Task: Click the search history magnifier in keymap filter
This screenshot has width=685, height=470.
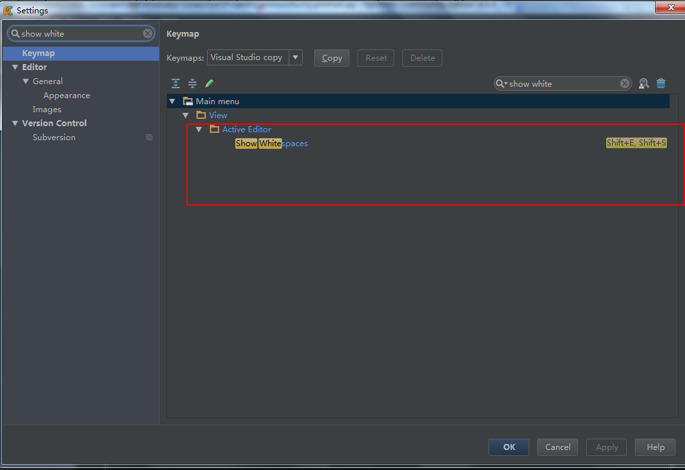Action: coord(501,83)
